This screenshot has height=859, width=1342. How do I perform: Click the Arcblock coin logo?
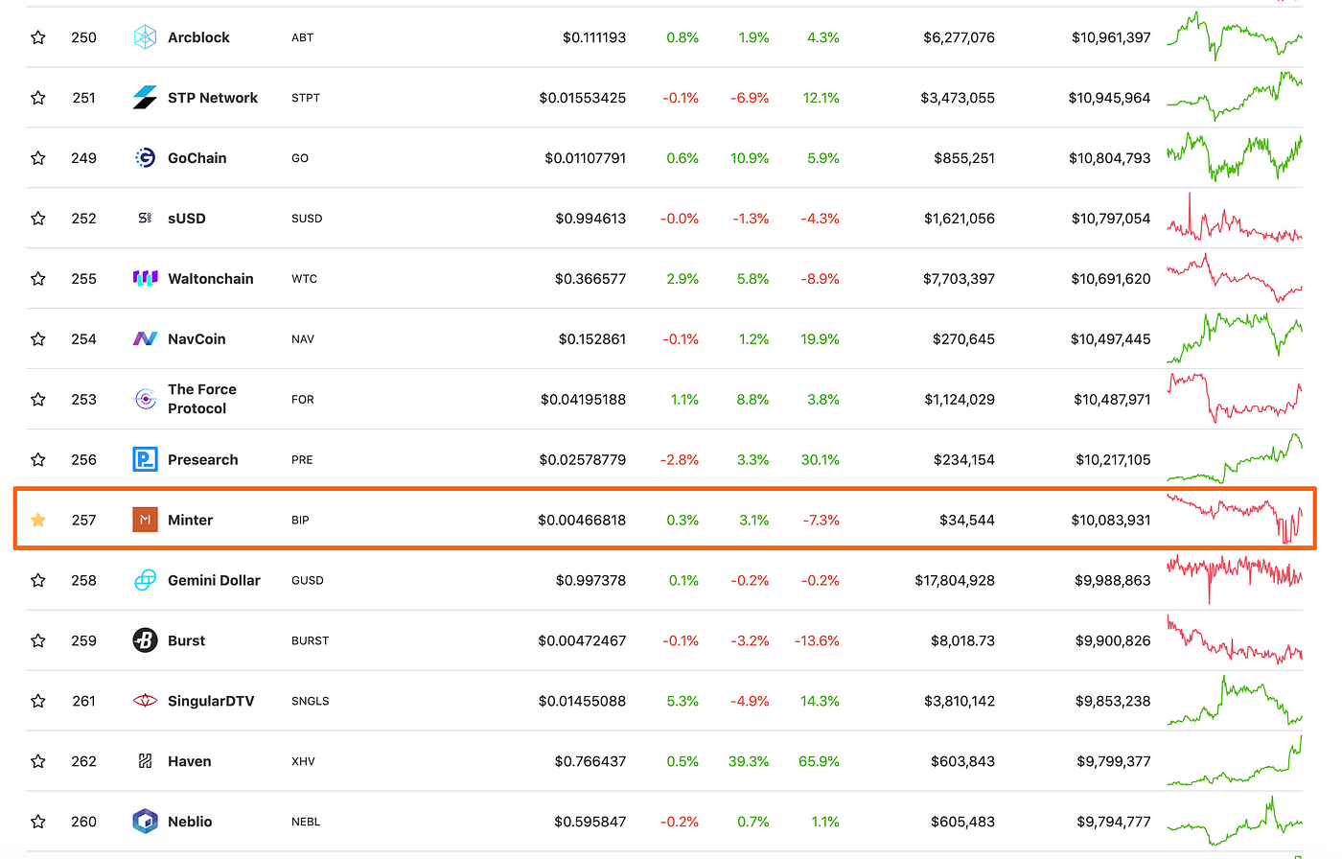[145, 37]
